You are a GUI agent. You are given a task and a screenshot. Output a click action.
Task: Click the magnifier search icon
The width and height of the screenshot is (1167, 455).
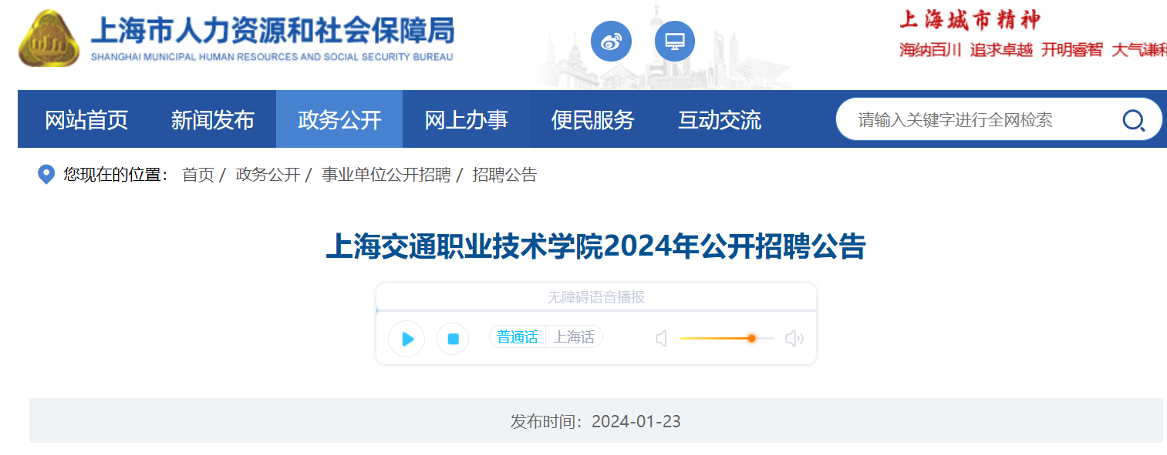click(1133, 120)
